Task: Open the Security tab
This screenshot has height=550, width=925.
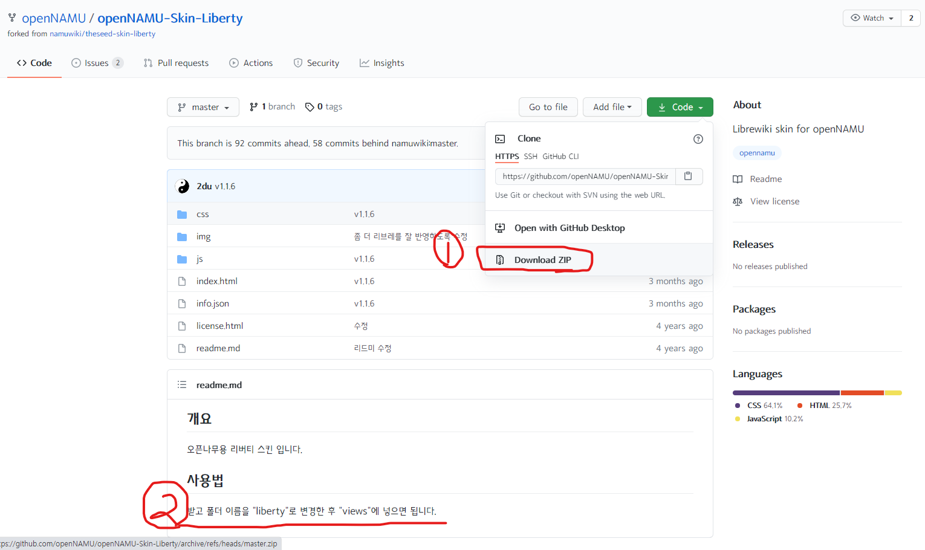Action: click(316, 63)
